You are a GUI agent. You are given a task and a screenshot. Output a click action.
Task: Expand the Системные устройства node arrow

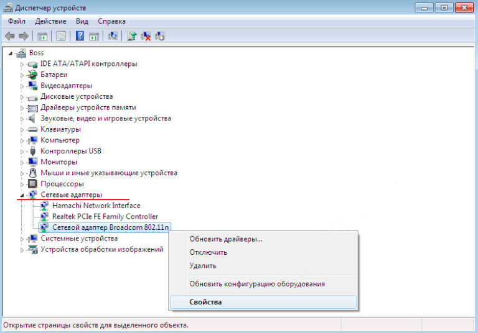click(x=22, y=239)
